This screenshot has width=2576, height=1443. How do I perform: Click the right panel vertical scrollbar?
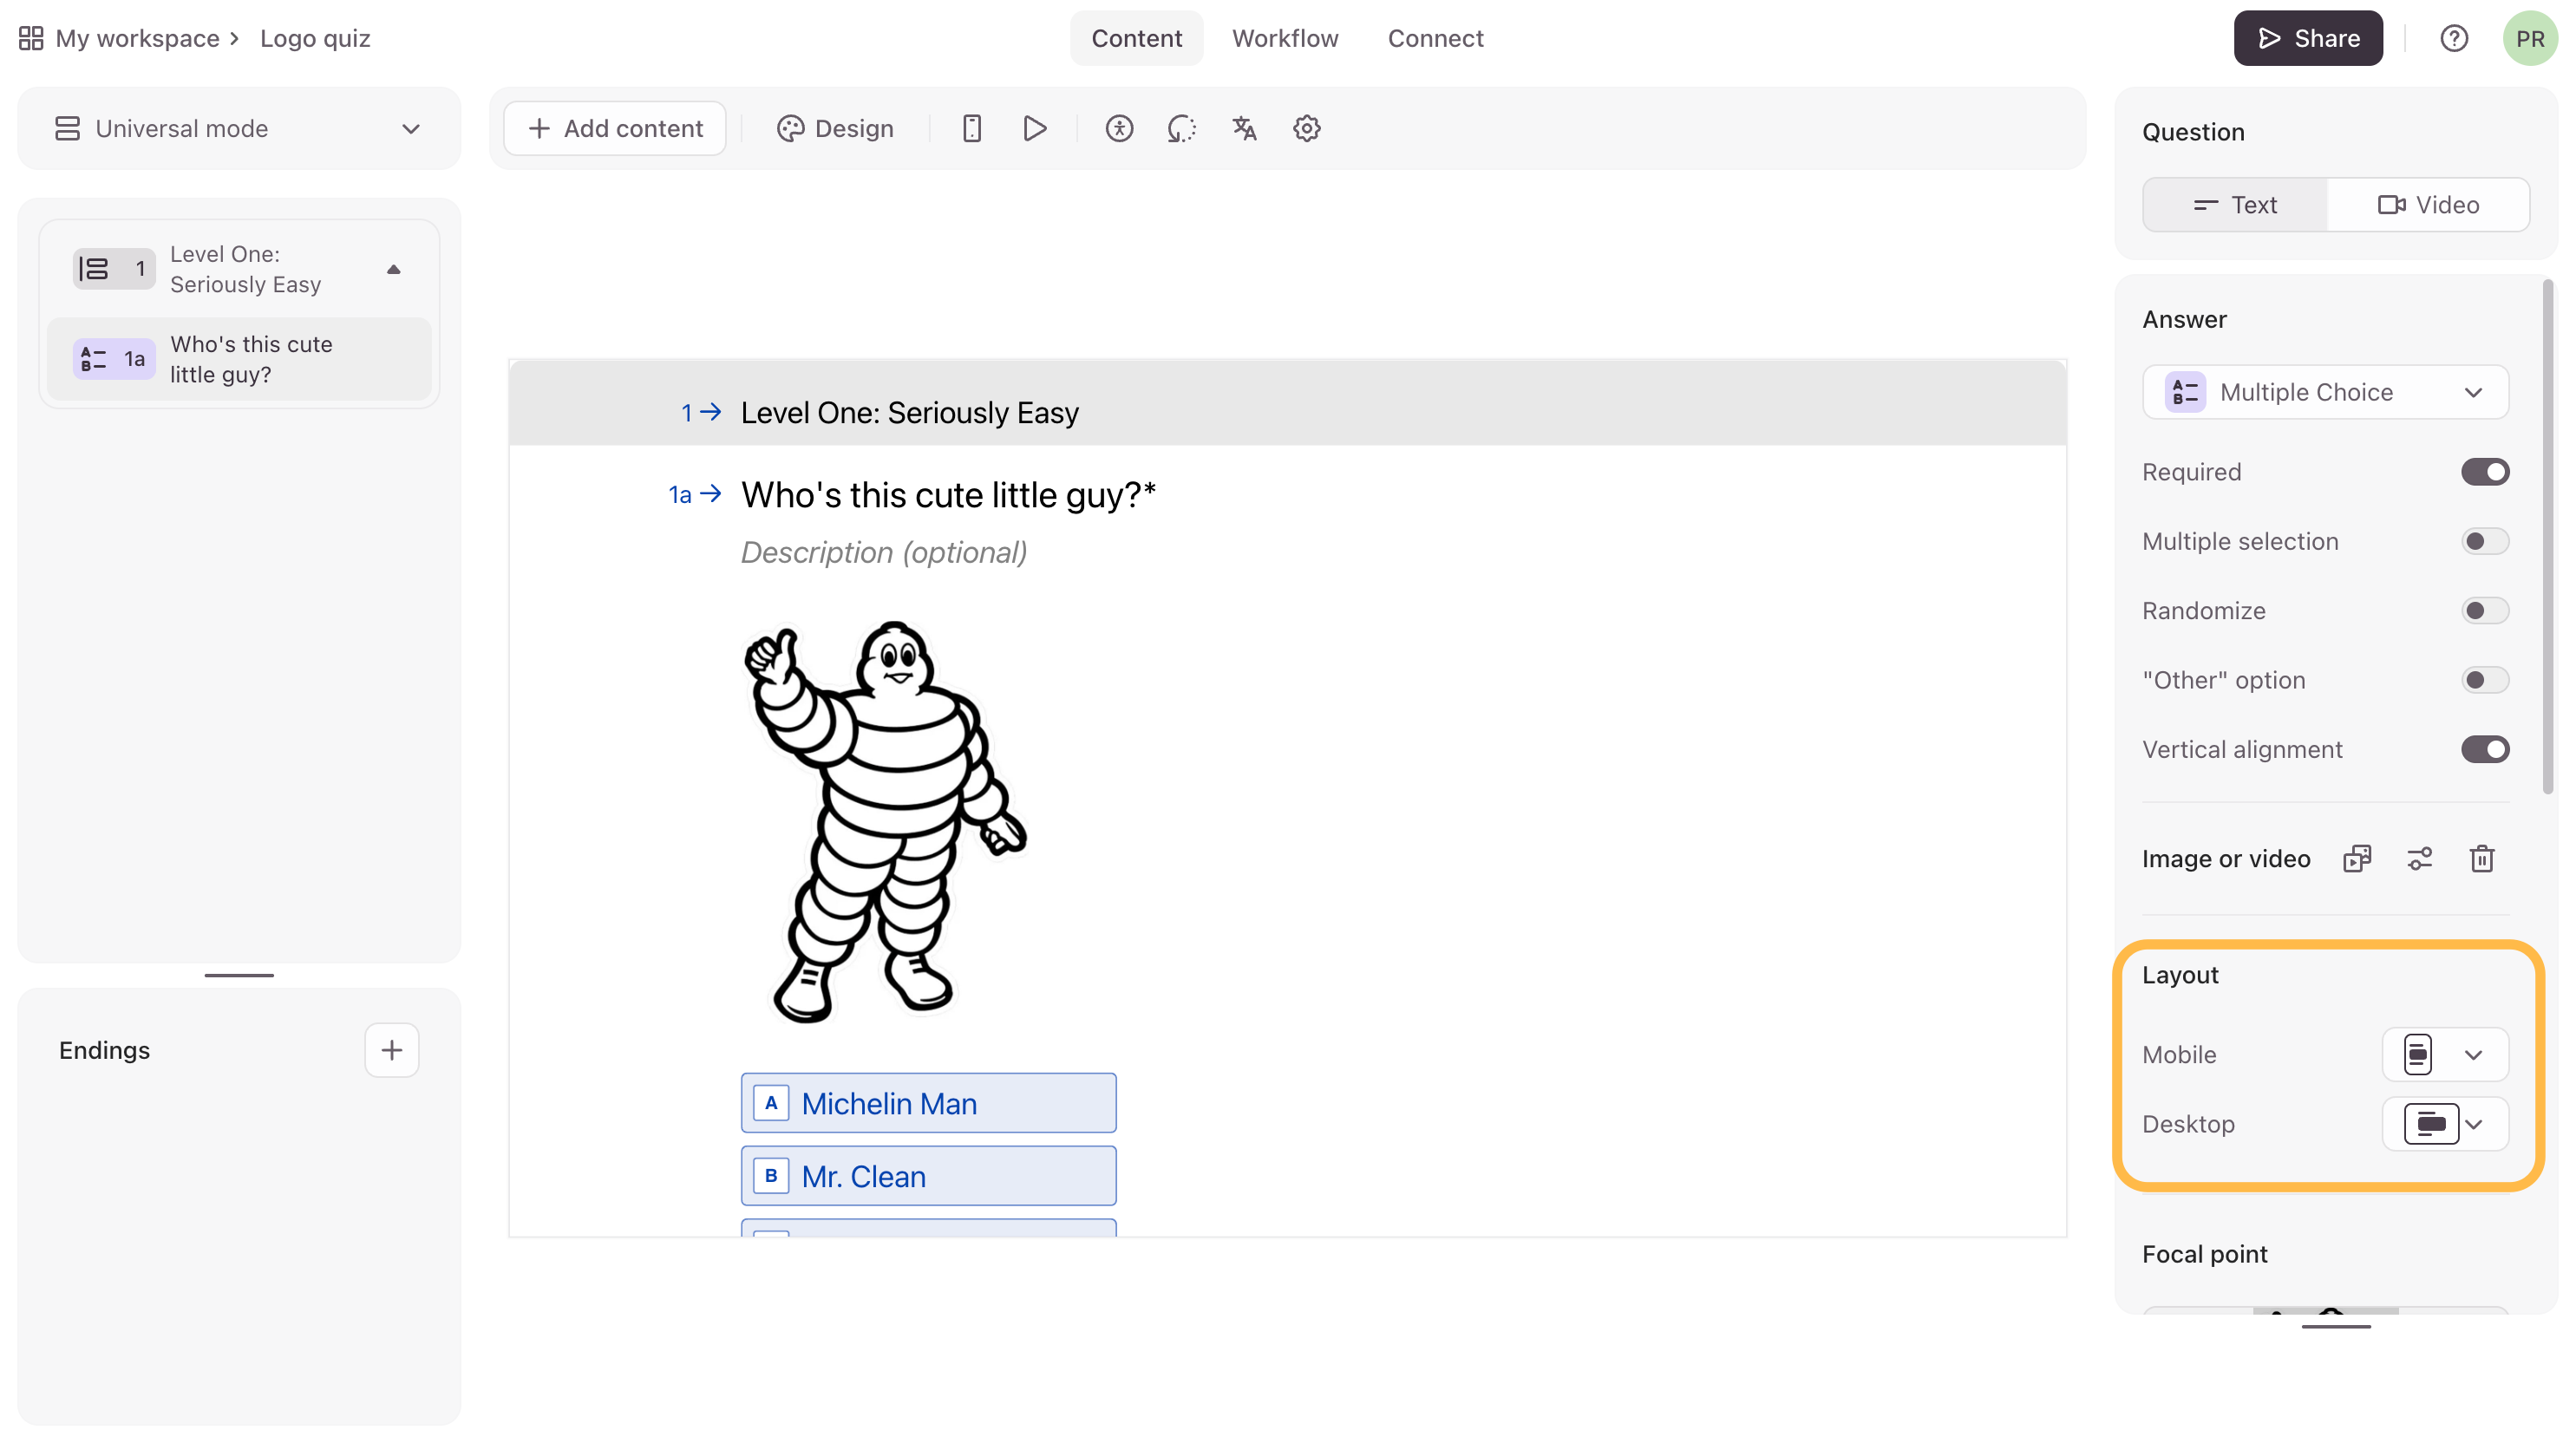2548,536
